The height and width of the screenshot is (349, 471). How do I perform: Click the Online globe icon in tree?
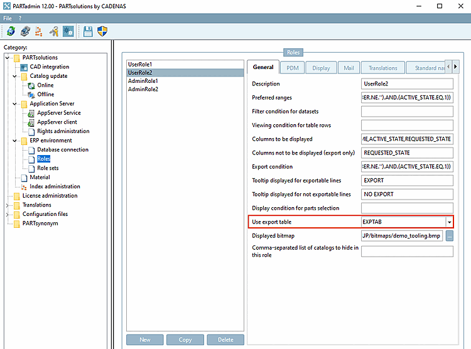(31, 85)
